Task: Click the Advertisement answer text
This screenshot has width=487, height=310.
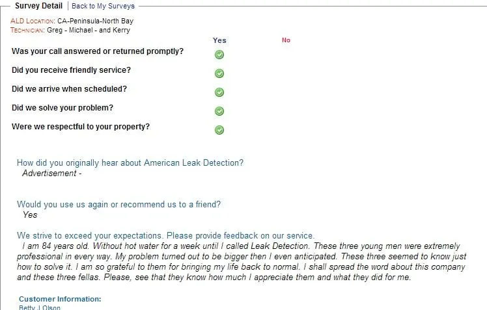Action: [51, 174]
